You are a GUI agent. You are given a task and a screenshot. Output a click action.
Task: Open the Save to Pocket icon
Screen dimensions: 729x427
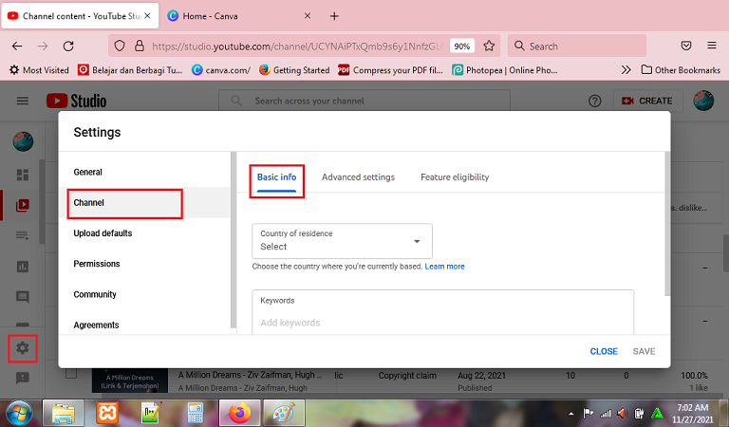[685, 46]
